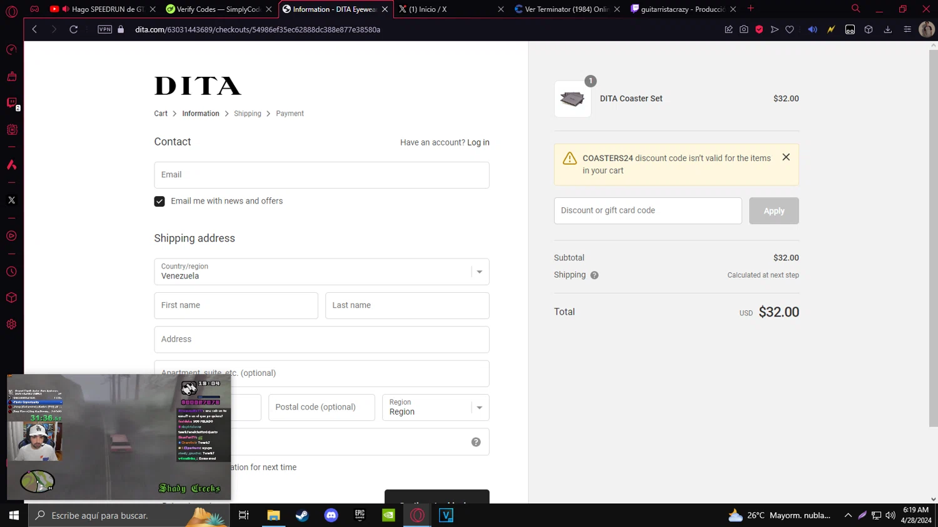Open the Region dropdown

tap(435, 407)
